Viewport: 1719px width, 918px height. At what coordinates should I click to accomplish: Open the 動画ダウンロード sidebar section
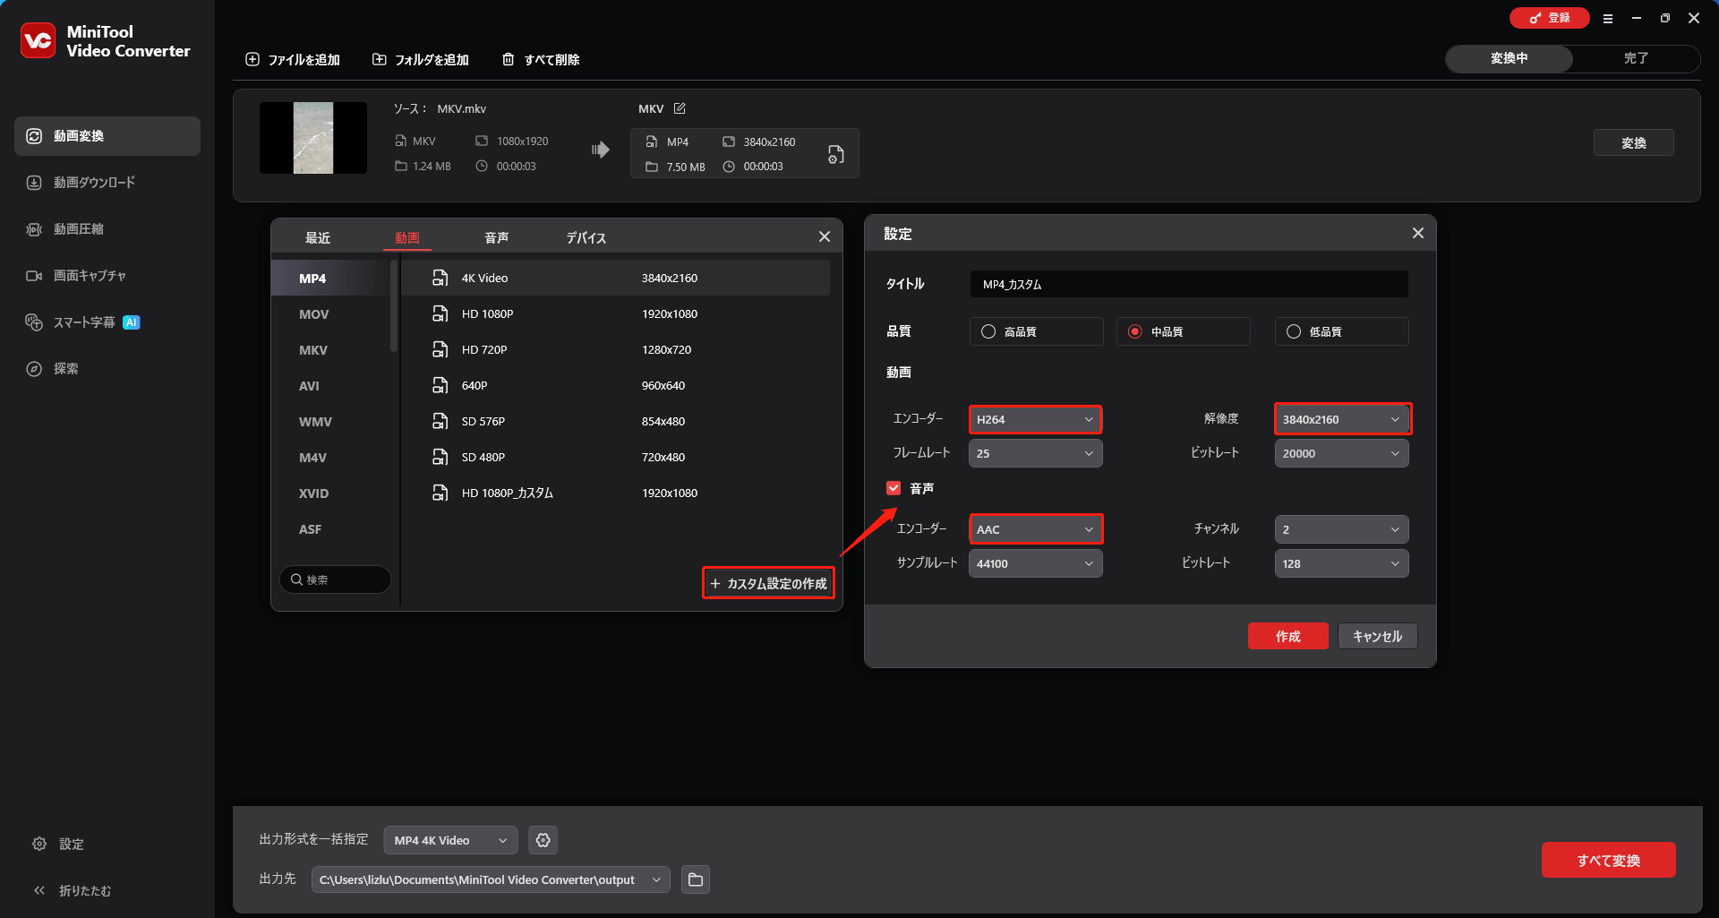click(91, 182)
